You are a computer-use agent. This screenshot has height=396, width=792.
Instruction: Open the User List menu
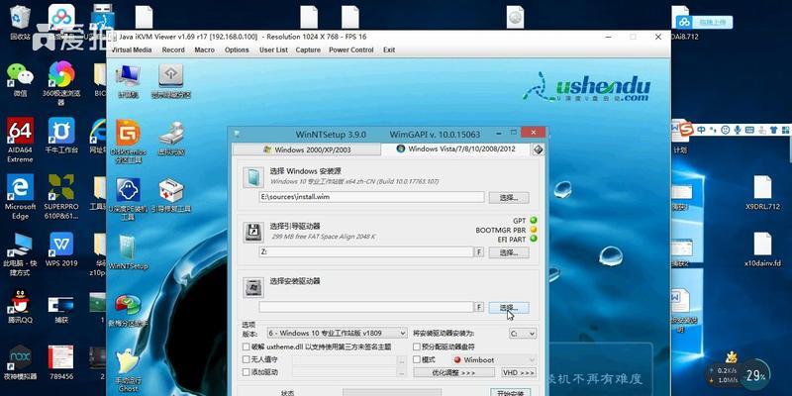(x=274, y=50)
